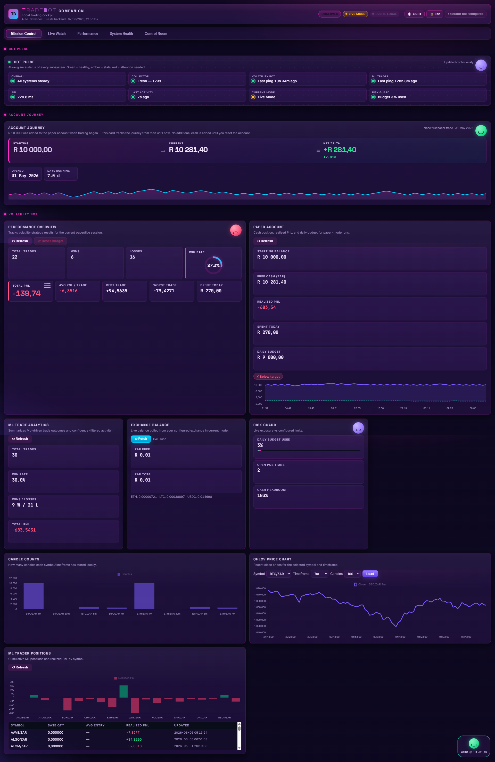Click the API latency status dot
Screen dimensions: 495x762
tap(13, 97)
